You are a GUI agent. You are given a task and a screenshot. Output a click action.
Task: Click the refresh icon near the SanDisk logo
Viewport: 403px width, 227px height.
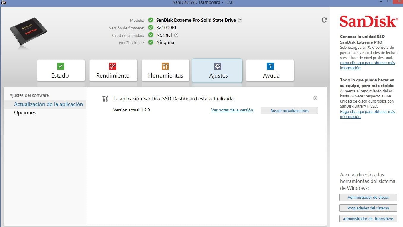[324, 20]
